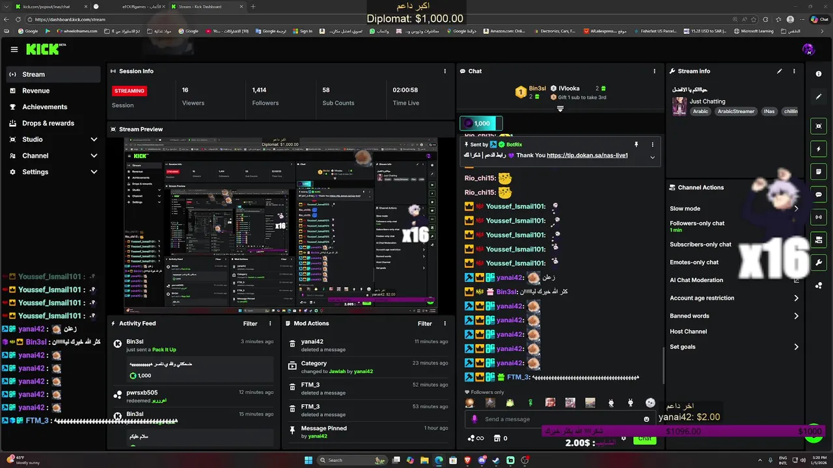Open the Windows Start button
833x468 pixels.
click(308, 460)
